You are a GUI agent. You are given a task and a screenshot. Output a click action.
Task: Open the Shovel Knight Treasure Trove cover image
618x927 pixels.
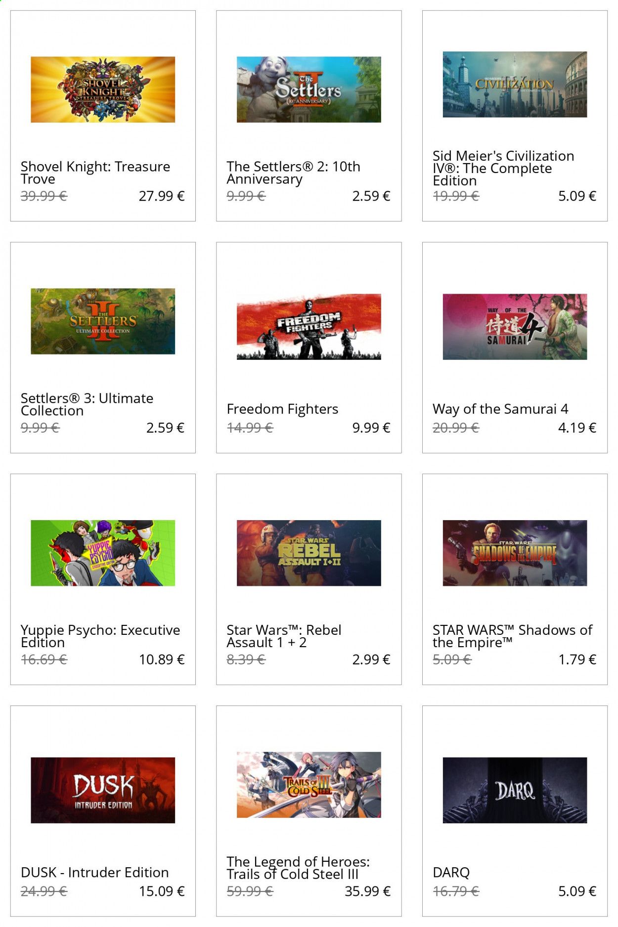tap(103, 89)
